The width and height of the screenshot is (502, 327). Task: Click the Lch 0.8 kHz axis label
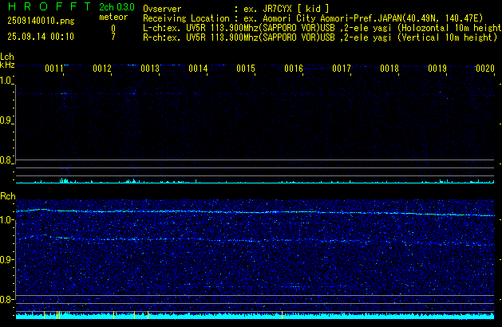coord(6,160)
